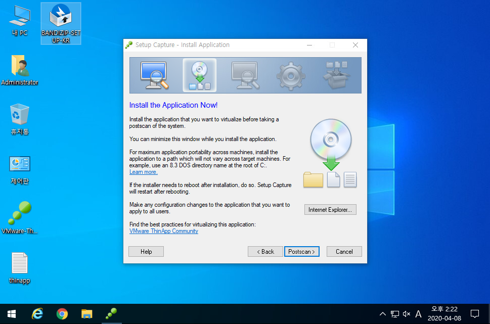
Task: Minimize the Setup Capture window
Action: point(309,45)
